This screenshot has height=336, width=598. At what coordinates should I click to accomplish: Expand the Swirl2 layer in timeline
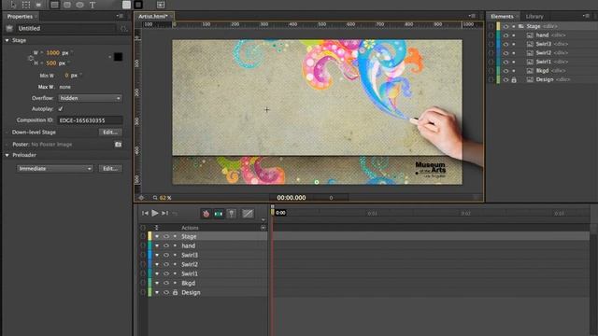tap(156, 264)
